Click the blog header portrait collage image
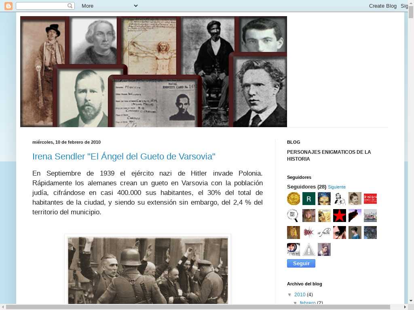This screenshot has width=414, height=310. pyautogui.click(x=154, y=72)
